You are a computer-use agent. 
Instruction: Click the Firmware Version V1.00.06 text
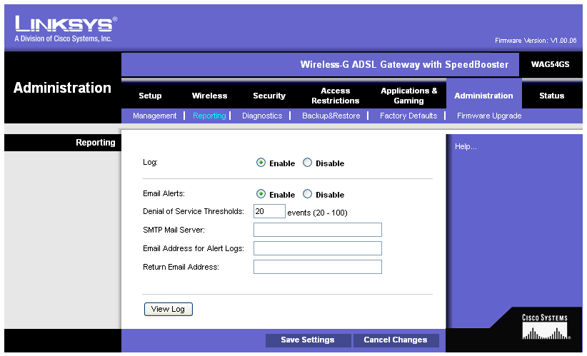pyautogui.click(x=536, y=41)
